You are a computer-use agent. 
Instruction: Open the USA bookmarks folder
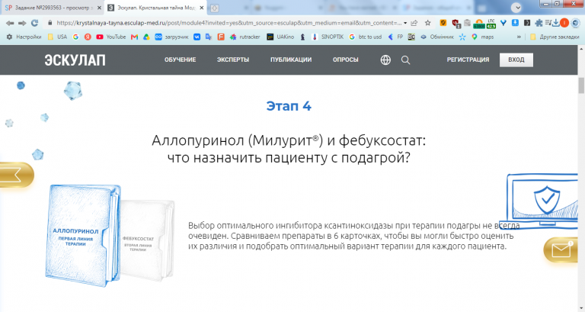57,37
